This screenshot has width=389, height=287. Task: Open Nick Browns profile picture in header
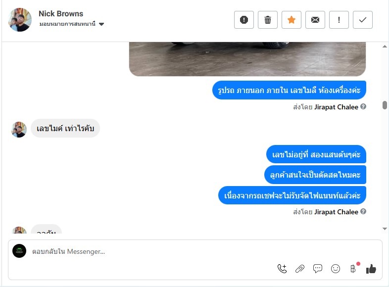tap(20, 20)
